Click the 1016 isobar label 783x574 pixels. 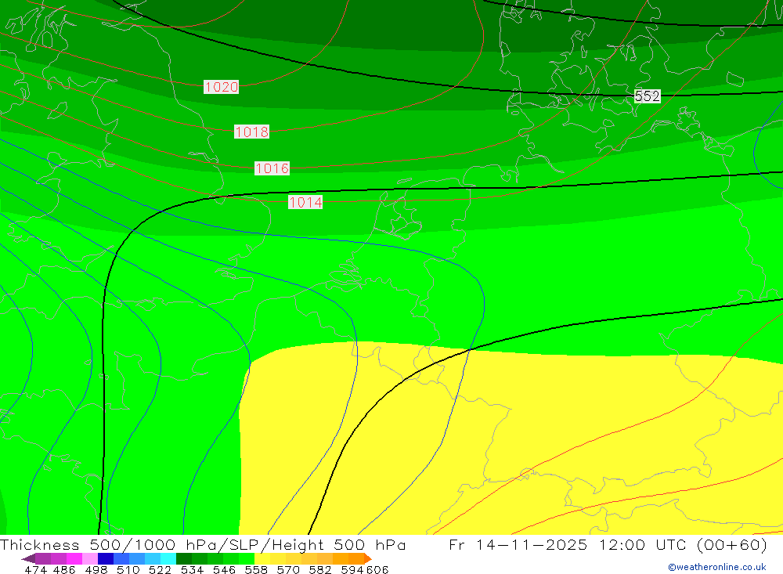point(272,168)
